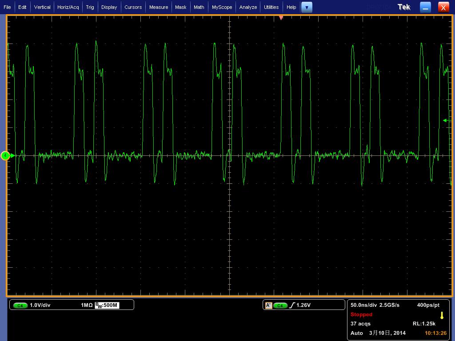Viewport: 455px width, 341px height.
Task: Open the File menu
Action: tap(7, 7)
